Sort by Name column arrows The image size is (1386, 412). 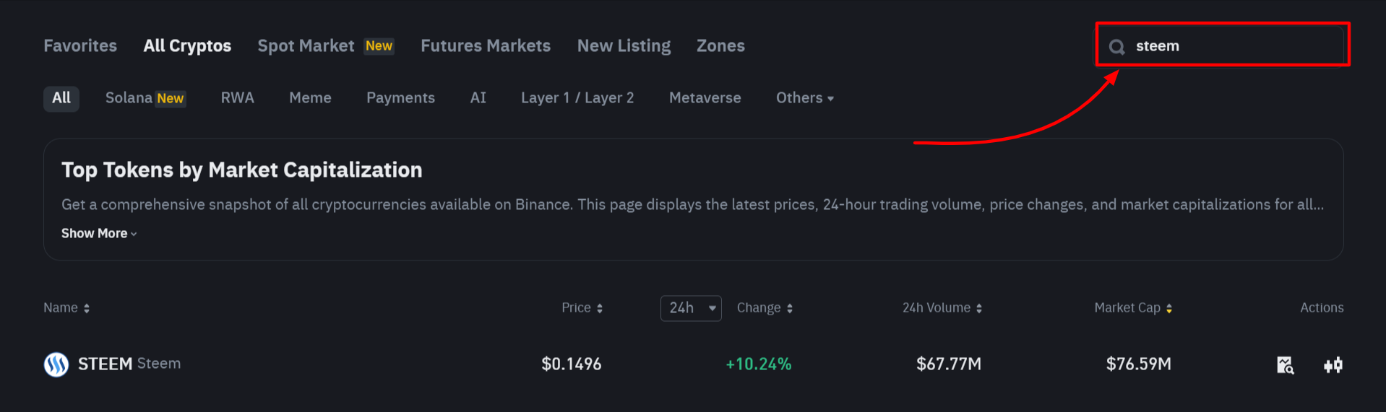(x=87, y=308)
